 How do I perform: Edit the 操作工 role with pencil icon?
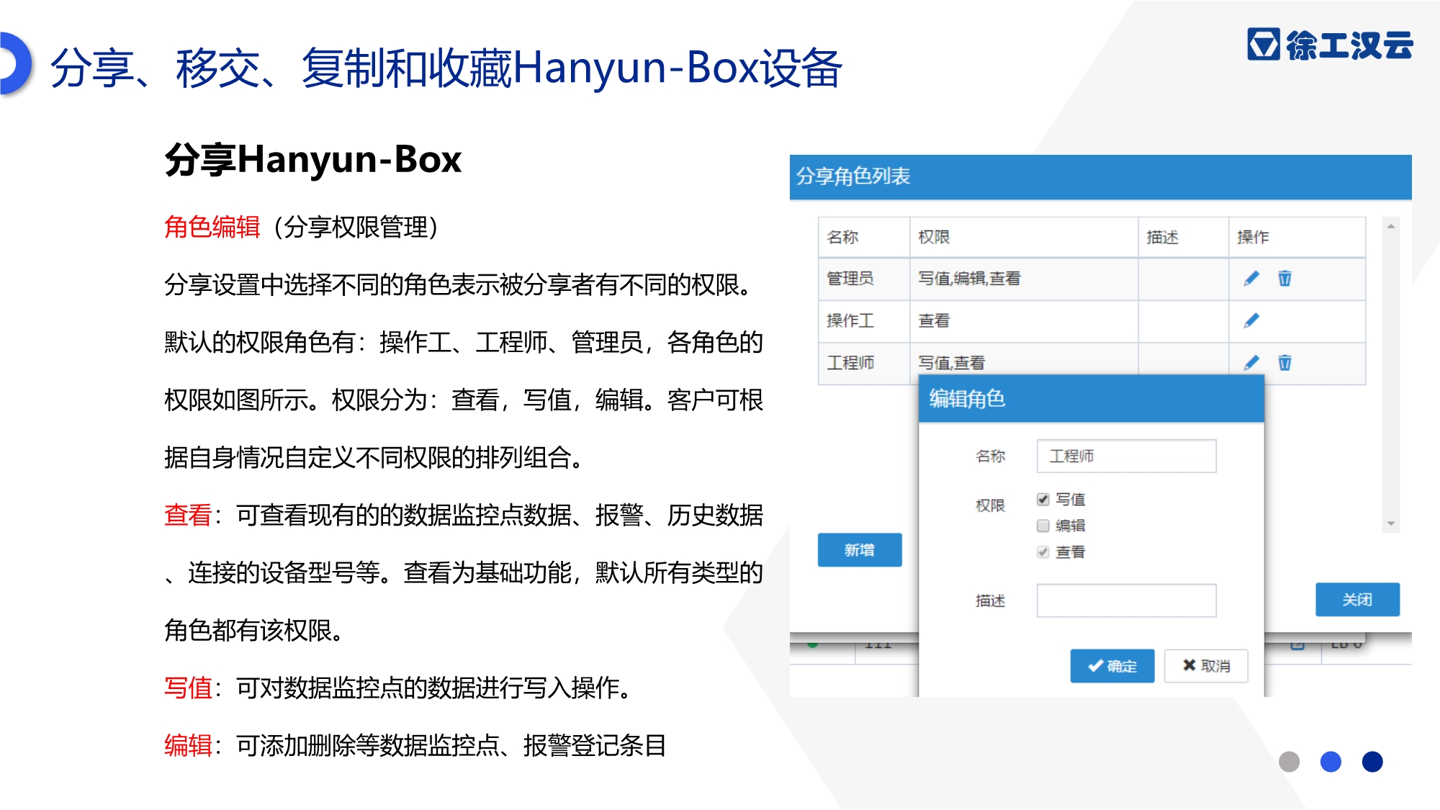tap(1251, 320)
